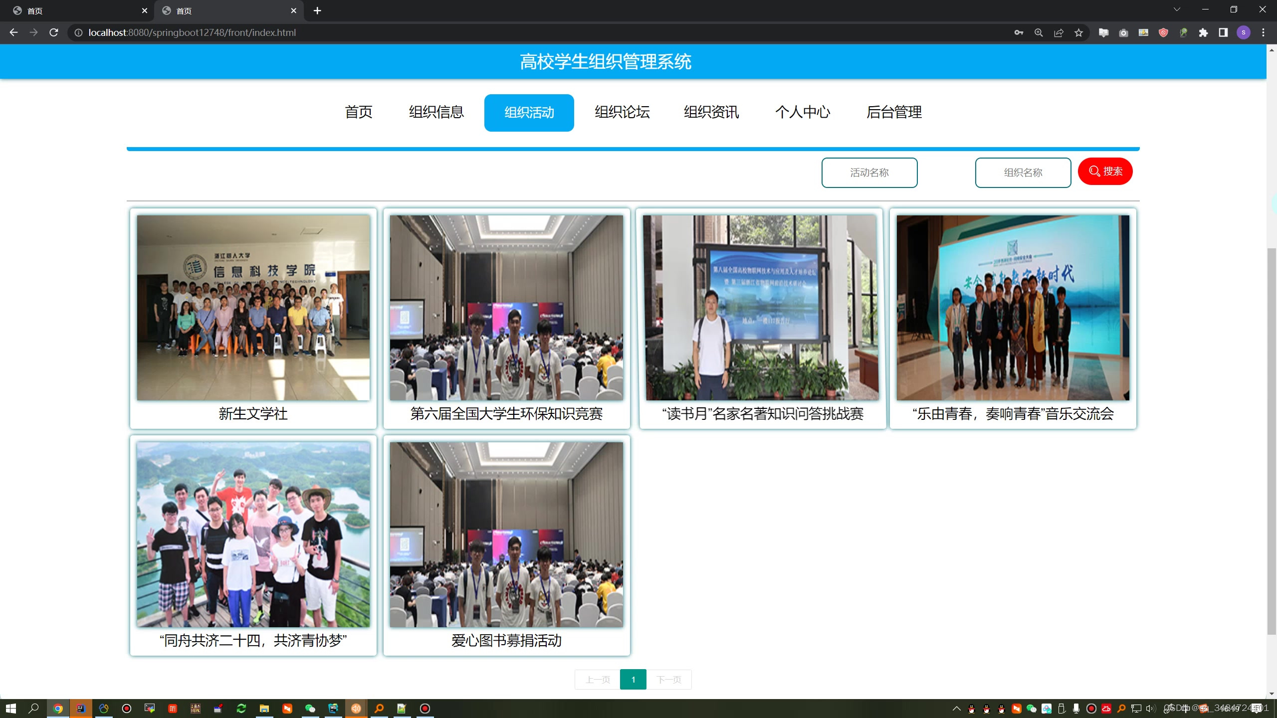Click the share page icon
Image resolution: width=1277 pixels, height=718 pixels.
1059,32
